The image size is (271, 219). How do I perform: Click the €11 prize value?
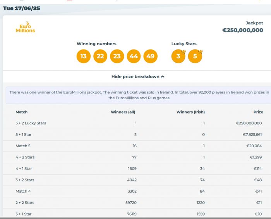(x=259, y=203)
